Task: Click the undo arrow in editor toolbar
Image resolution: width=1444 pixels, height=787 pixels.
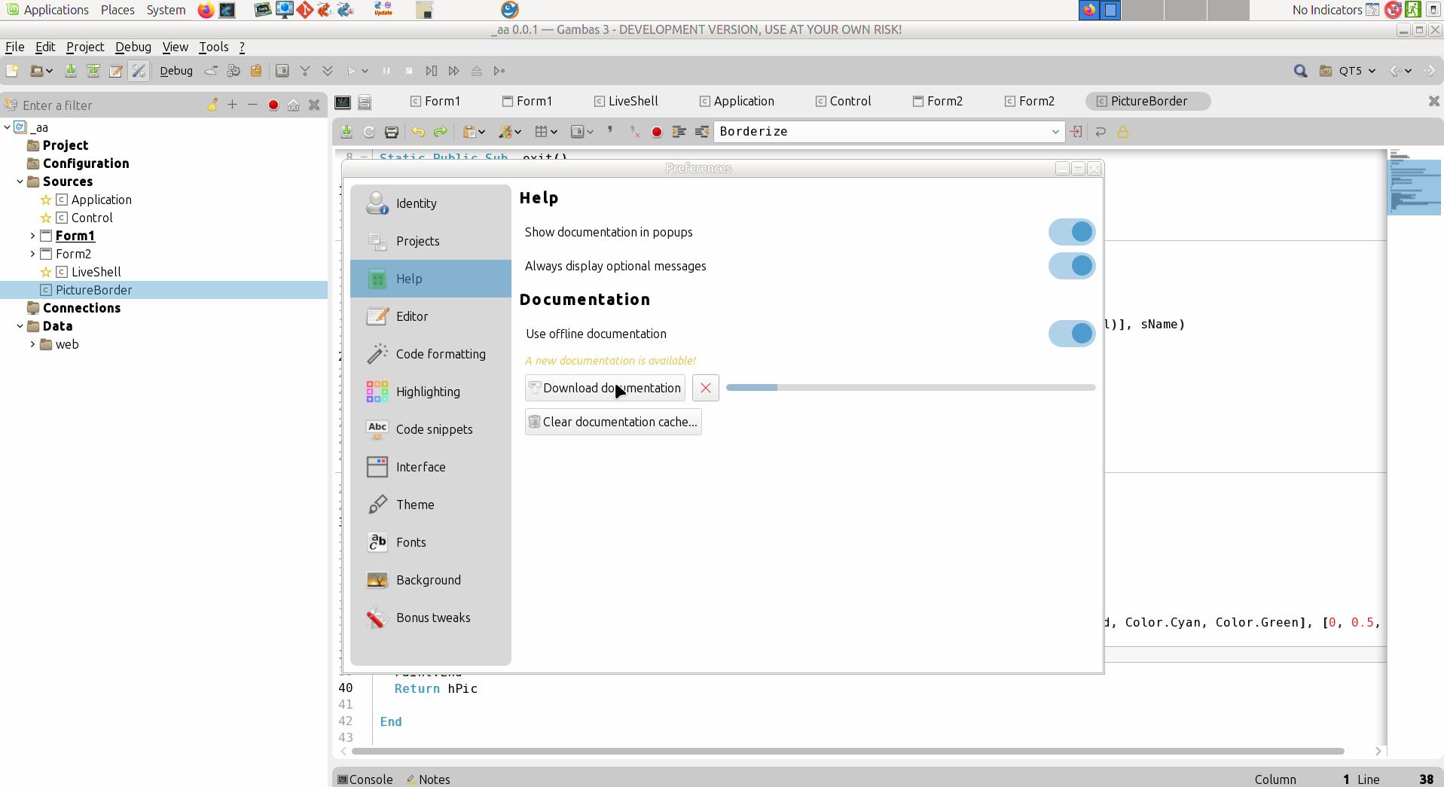Action: point(418,132)
